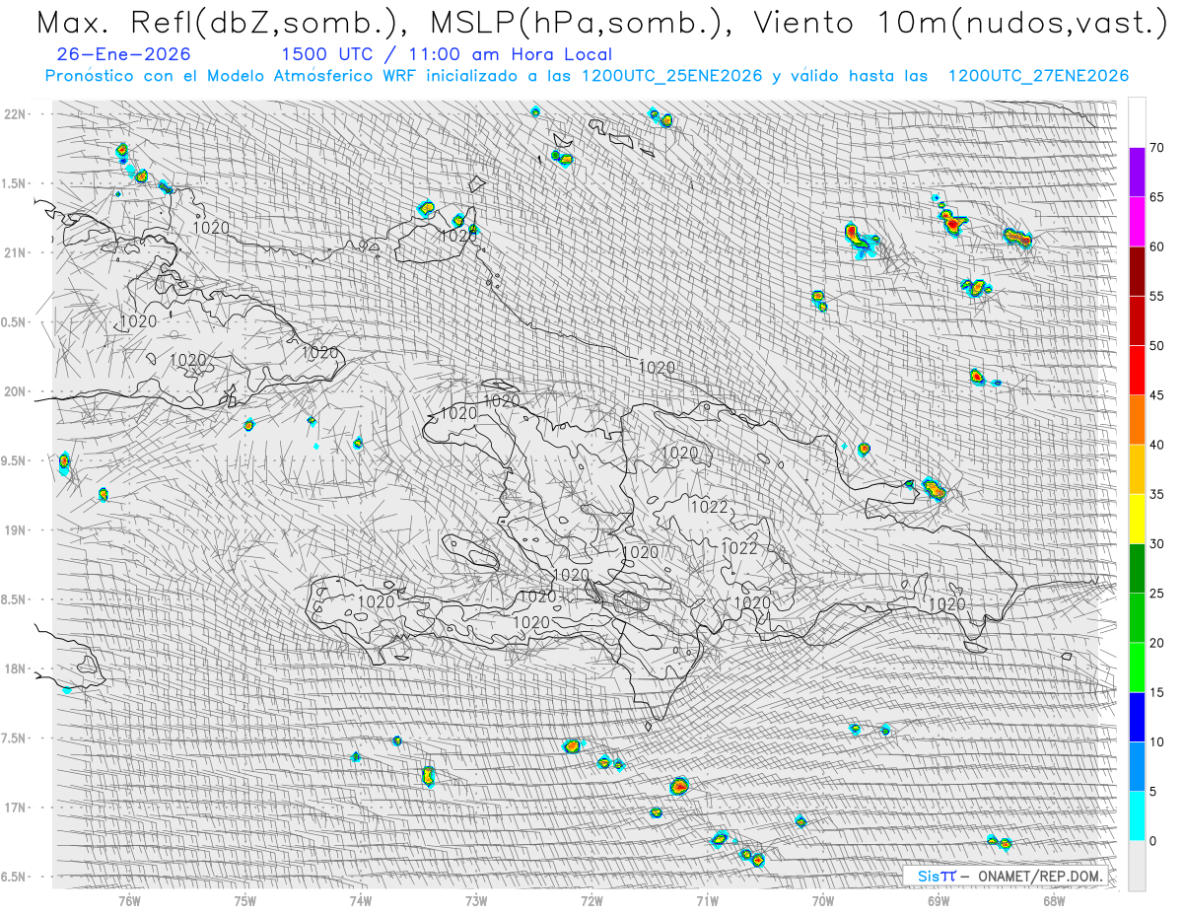Click the '70W' longitude label
The image size is (1183, 914).
pos(823,901)
